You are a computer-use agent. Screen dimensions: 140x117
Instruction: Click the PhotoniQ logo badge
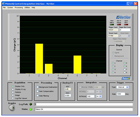click(126, 78)
